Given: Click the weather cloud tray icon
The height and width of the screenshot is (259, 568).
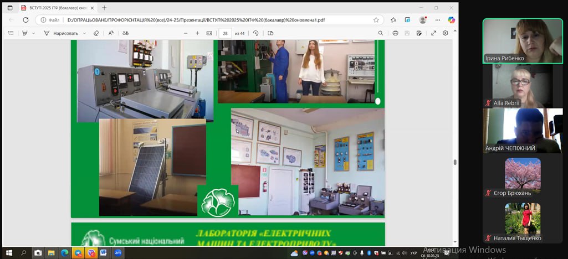Looking at the screenshot, I should coord(294,253).
